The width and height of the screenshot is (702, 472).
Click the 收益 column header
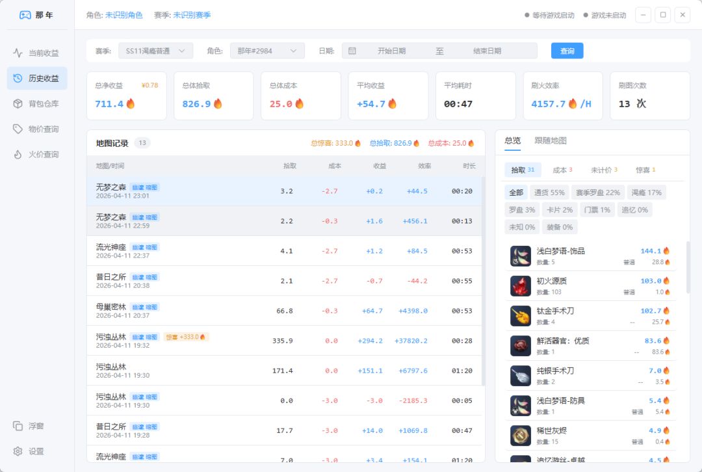click(x=379, y=166)
